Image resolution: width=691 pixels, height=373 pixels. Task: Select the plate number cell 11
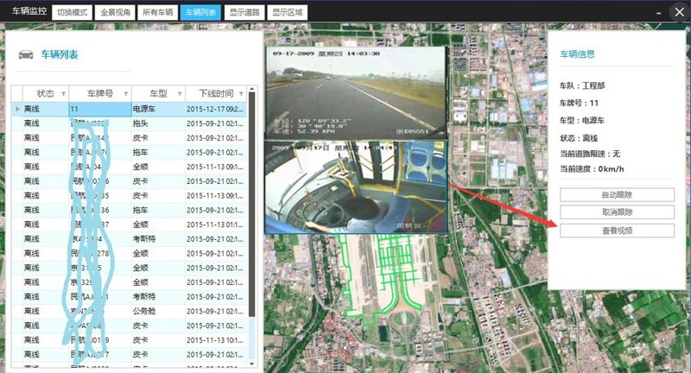pyautogui.click(x=100, y=109)
